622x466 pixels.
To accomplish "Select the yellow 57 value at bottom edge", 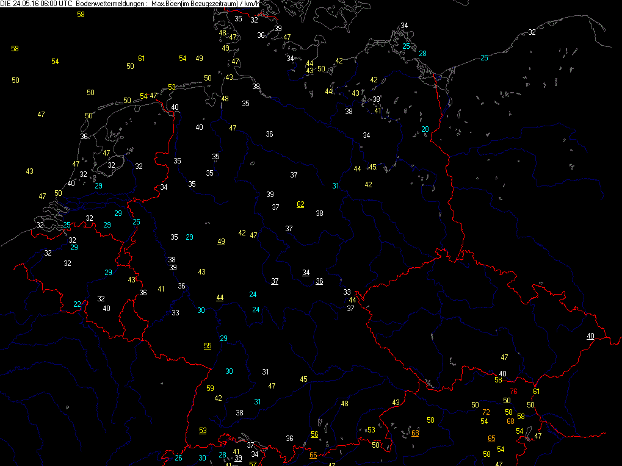I will [x=253, y=464].
